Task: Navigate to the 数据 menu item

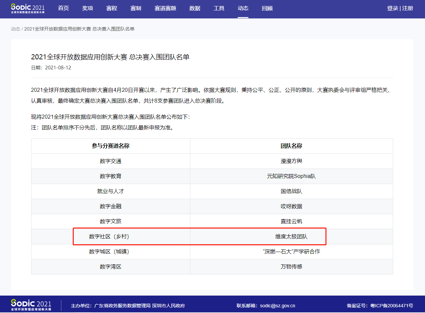Action: tap(195, 8)
